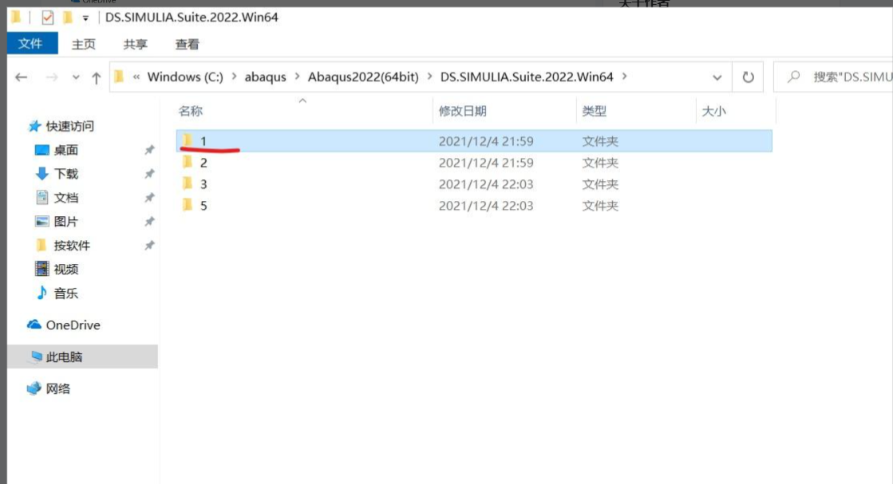Sort by the 修改日期 column header
This screenshot has width=893, height=484.
click(x=462, y=111)
